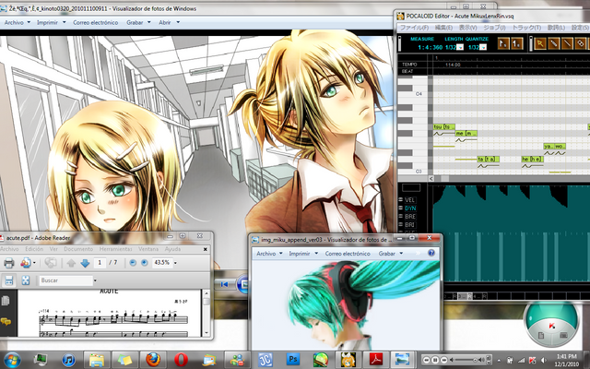Select the arrow pointer tool in VOCALOID Editor
Image resolution: width=590 pixels, height=369 pixels.
[540, 43]
